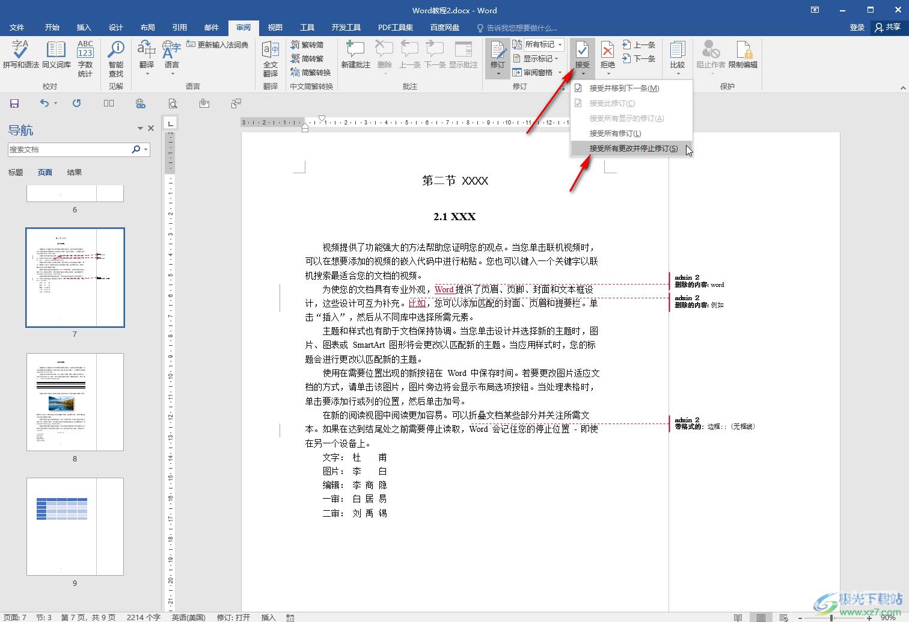Select page 8 thumbnail in navigation pane
909x622 pixels.
75,402
